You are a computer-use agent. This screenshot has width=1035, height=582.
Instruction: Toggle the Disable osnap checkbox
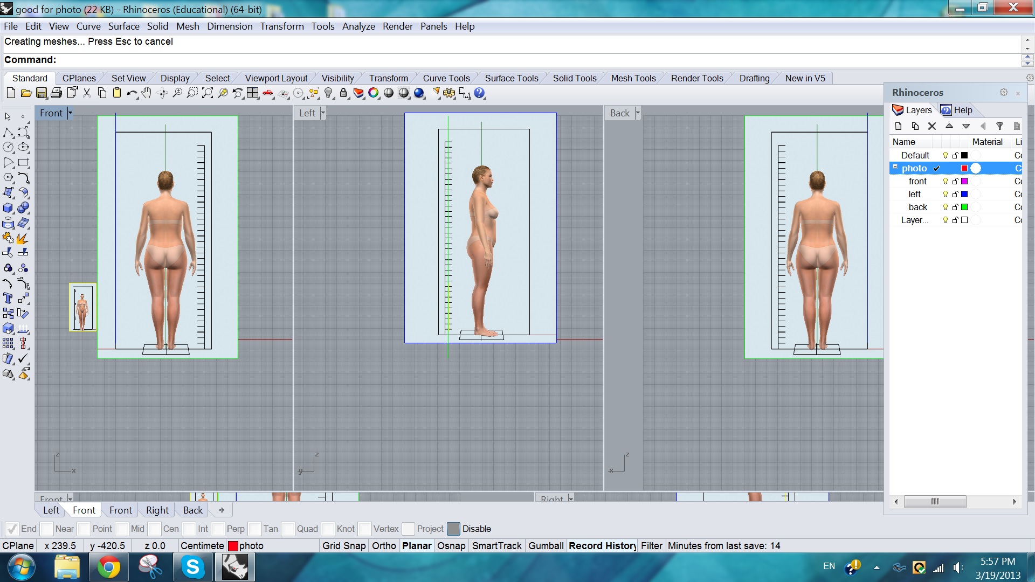coord(453,529)
